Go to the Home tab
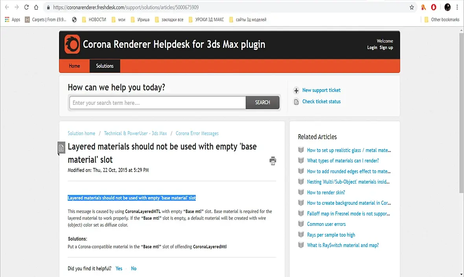 [x=74, y=66]
